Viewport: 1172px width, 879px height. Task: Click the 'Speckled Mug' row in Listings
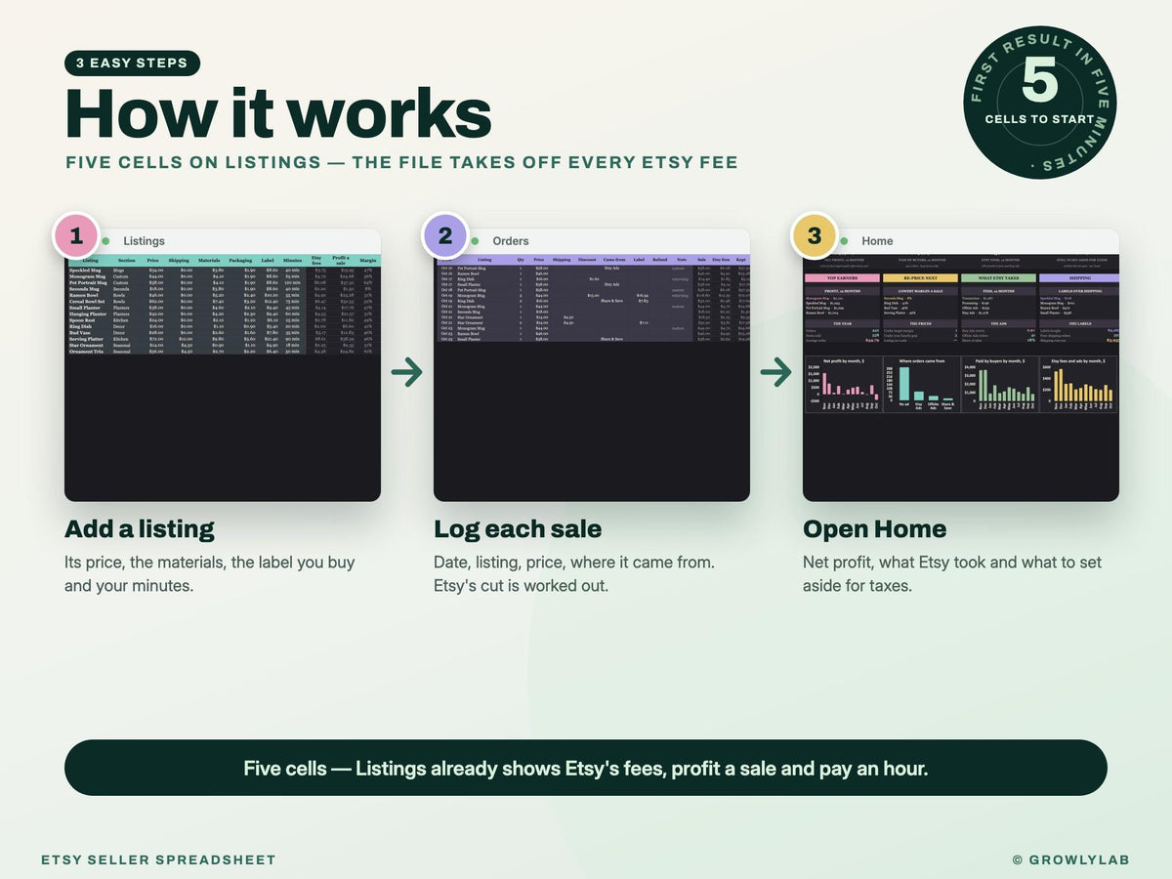click(x=223, y=270)
